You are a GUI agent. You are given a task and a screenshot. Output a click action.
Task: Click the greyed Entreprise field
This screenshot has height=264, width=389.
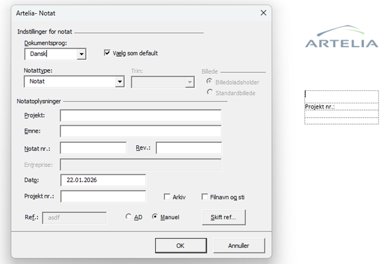point(141,165)
